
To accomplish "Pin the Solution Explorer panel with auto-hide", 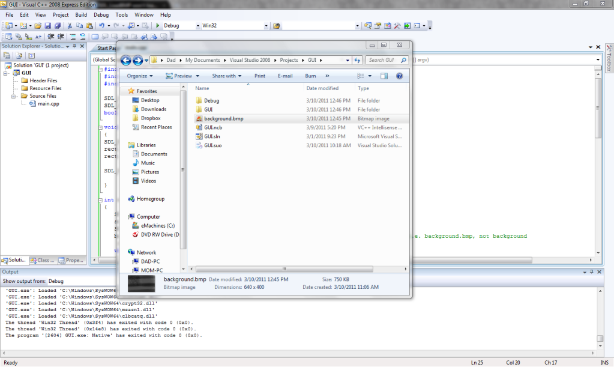I will pyautogui.click(x=74, y=46).
